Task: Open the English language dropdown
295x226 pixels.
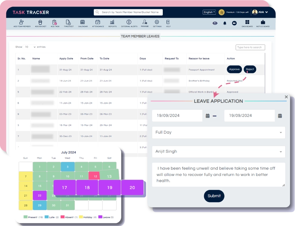Action: point(209,12)
